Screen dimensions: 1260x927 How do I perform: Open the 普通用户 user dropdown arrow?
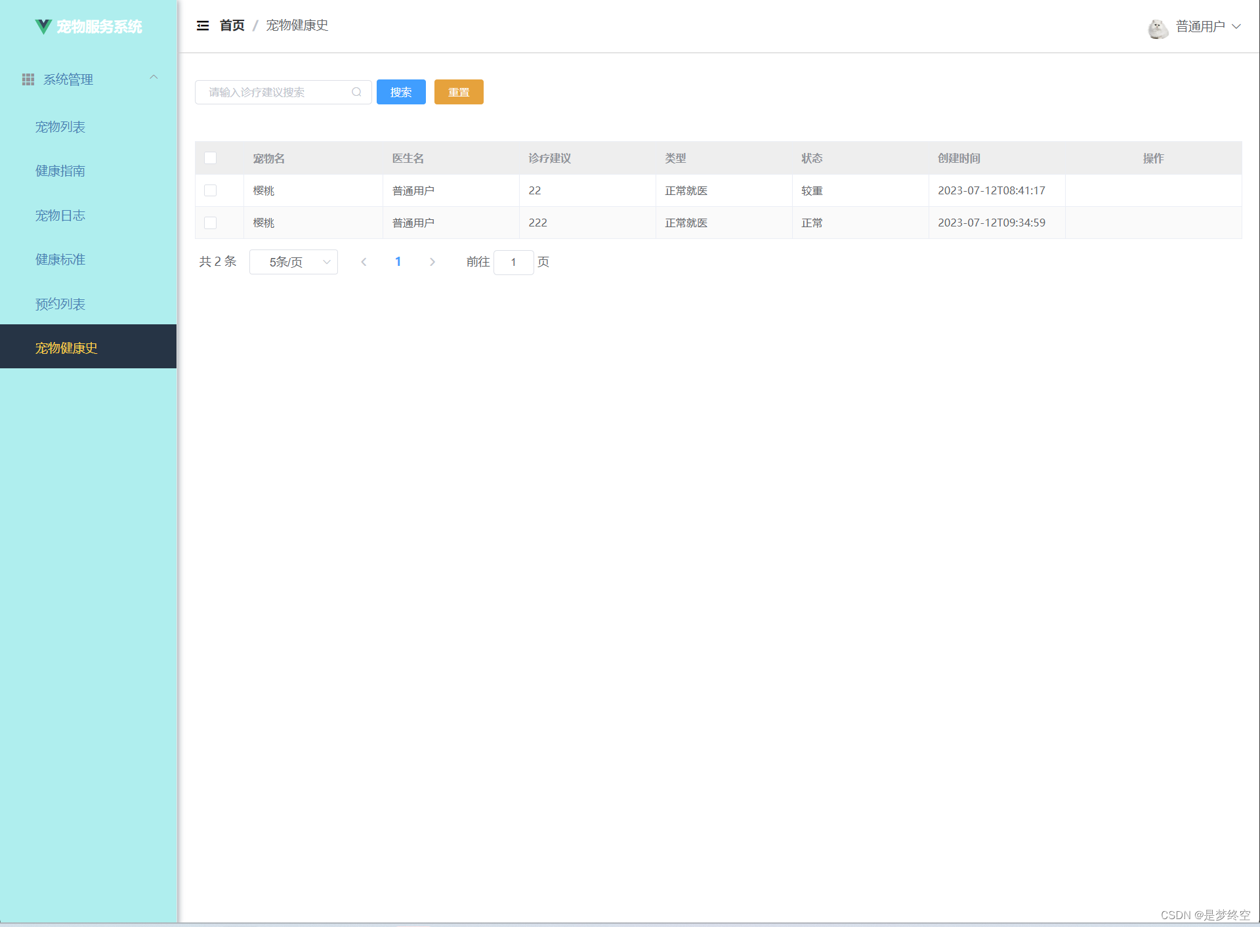[1236, 27]
